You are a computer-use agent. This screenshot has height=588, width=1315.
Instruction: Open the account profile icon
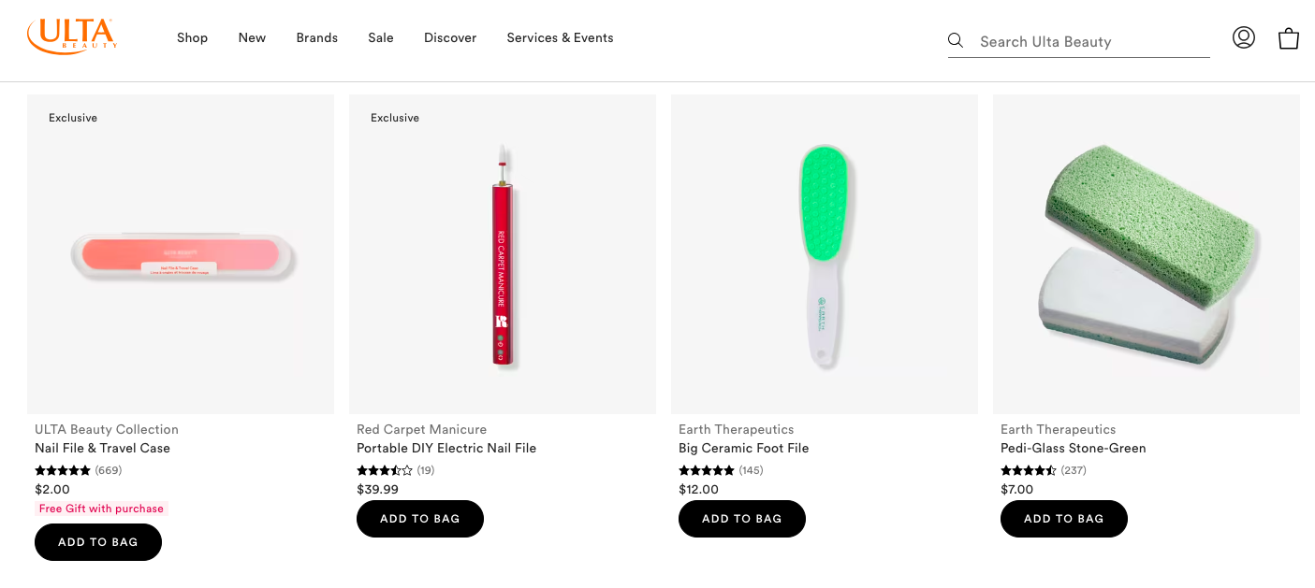(x=1243, y=37)
